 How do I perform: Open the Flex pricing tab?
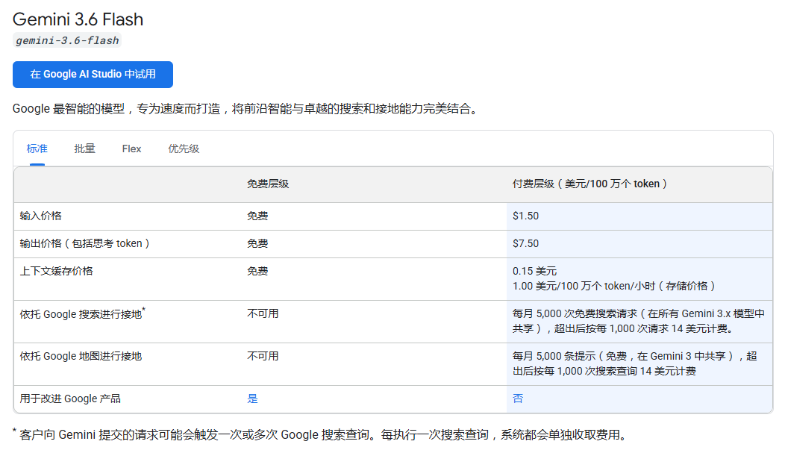131,149
